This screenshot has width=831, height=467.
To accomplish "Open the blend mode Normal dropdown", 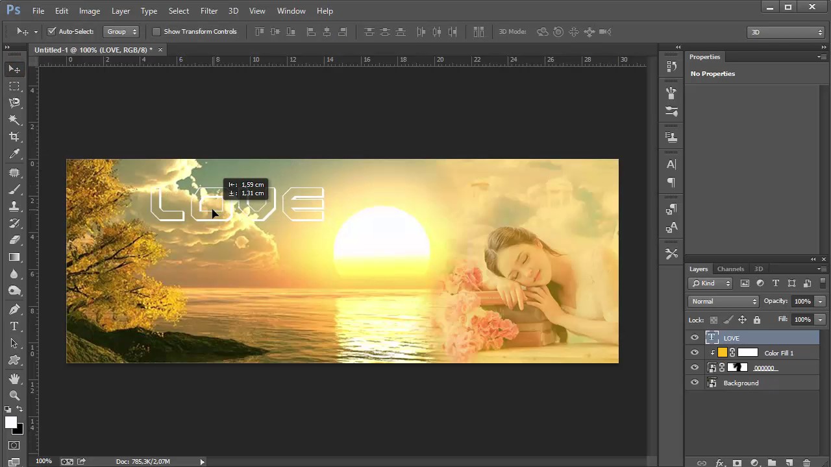I will point(723,302).
